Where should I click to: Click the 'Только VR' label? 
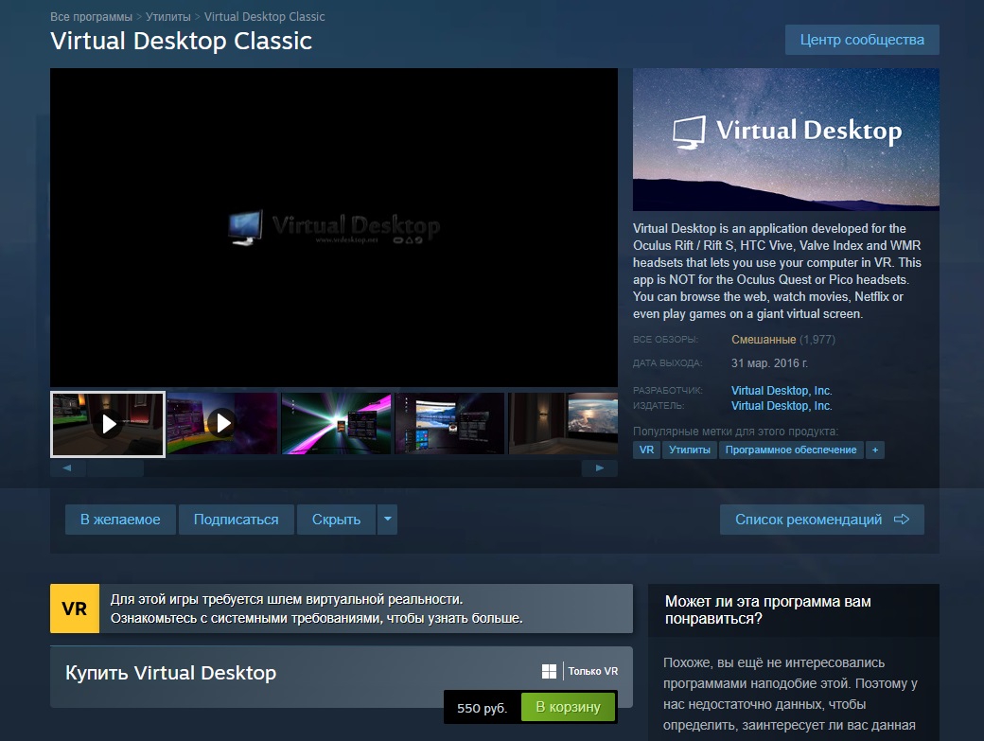tap(593, 671)
